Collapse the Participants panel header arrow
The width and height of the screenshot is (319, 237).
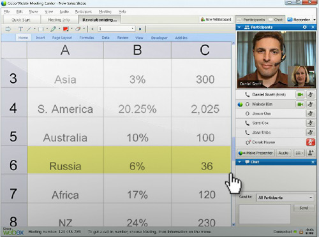point(239,27)
